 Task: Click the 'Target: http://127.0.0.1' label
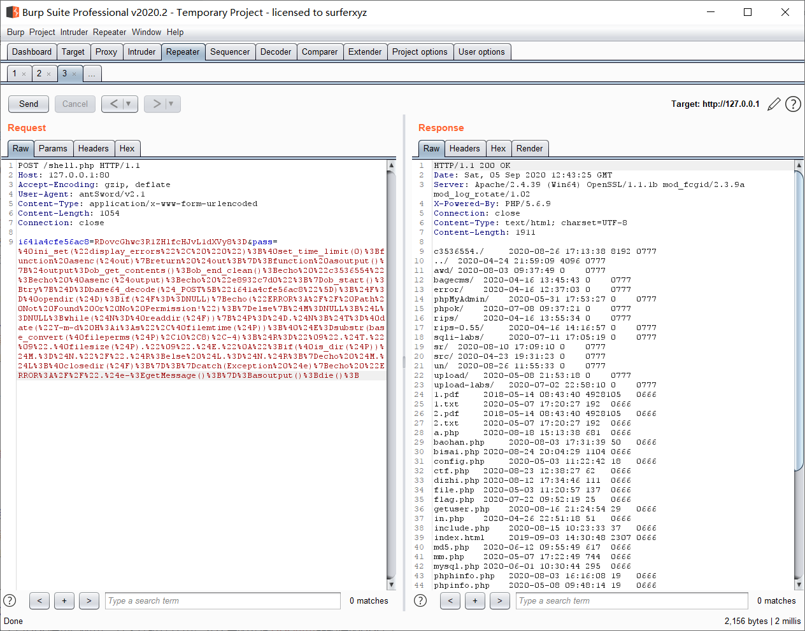tap(715, 104)
